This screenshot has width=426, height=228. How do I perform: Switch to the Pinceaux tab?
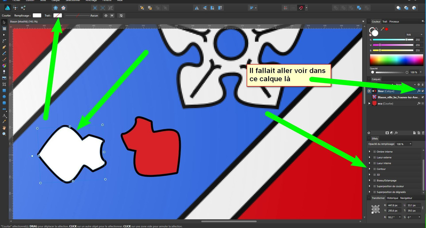click(394, 22)
